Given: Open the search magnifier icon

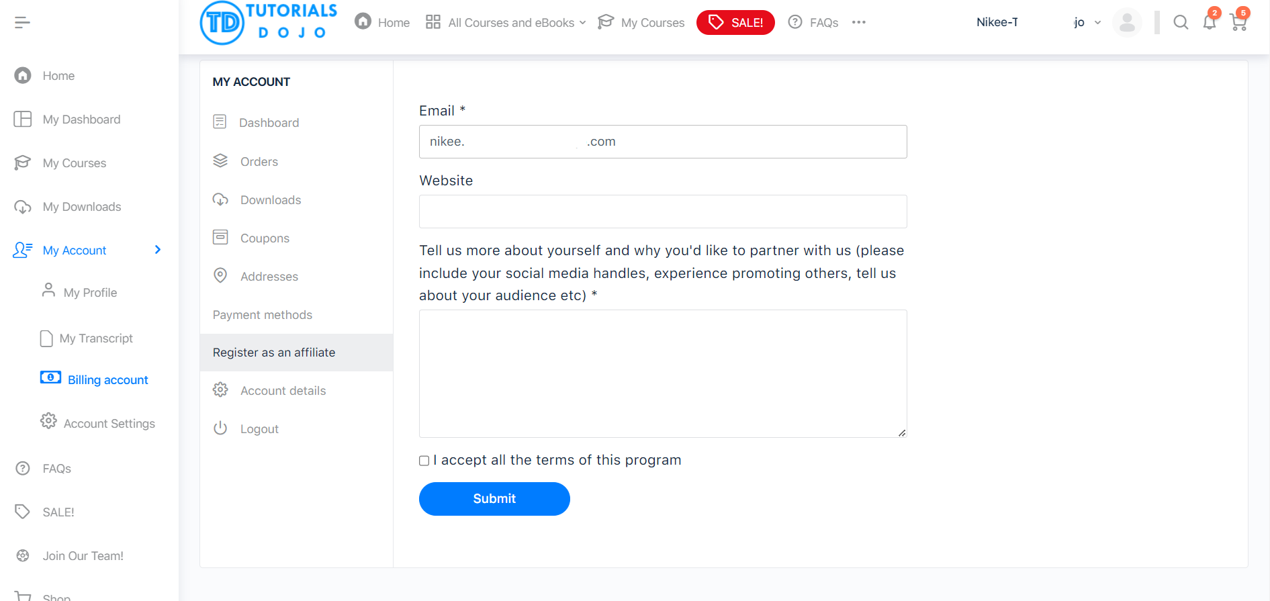Looking at the screenshot, I should (1181, 23).
